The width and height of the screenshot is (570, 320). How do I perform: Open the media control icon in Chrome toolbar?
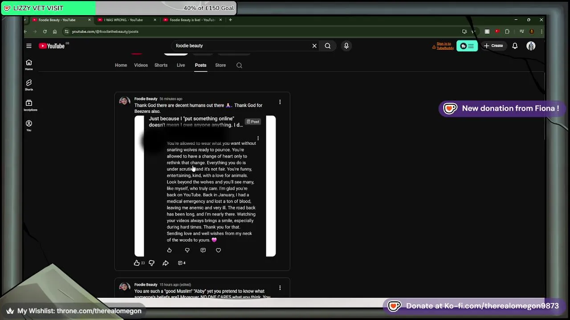pos(521,32)
